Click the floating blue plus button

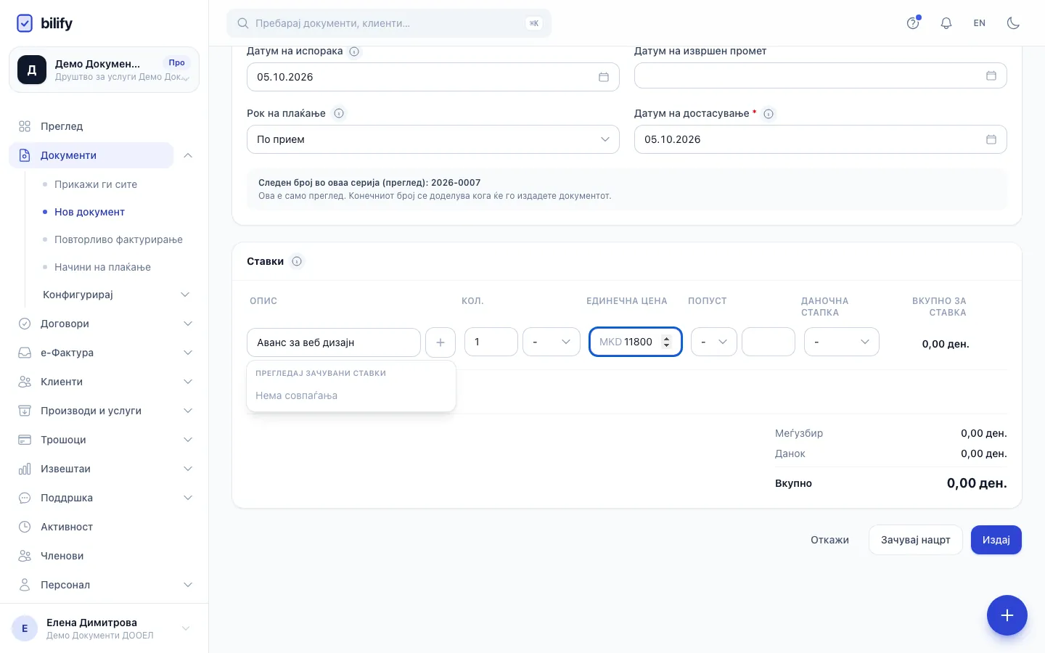click(1007, 615)
